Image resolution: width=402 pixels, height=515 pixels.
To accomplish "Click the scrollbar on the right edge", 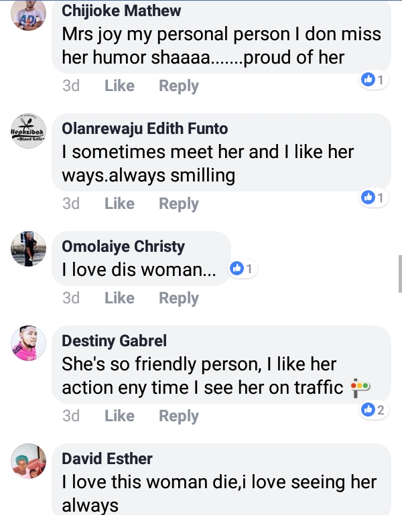I will coord(400,273).
